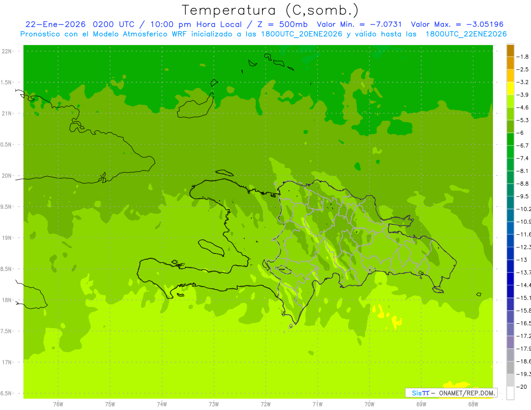Click the -7.4 colorbar value

point(523,158)
